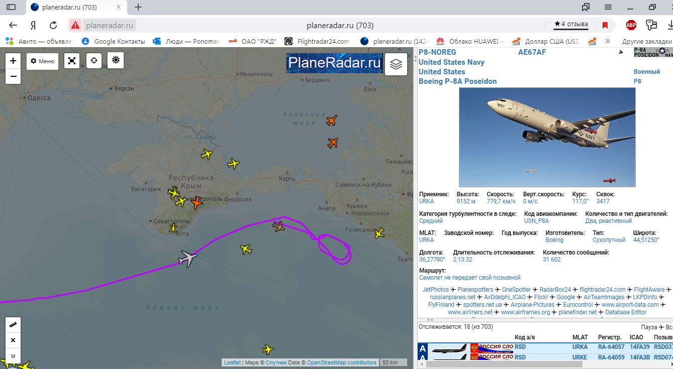Click the upper orange plane over Azov Sea
673x369 pixels.
pos(331,120)
